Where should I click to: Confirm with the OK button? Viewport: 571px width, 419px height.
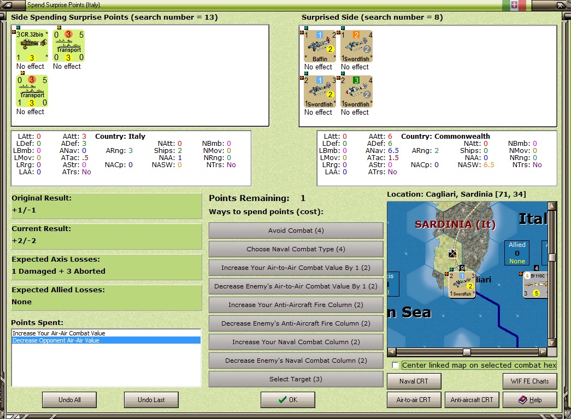(x=287, y=400)
